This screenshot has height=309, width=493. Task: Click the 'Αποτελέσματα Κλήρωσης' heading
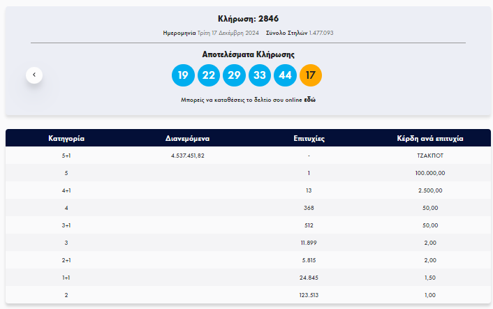248,54
